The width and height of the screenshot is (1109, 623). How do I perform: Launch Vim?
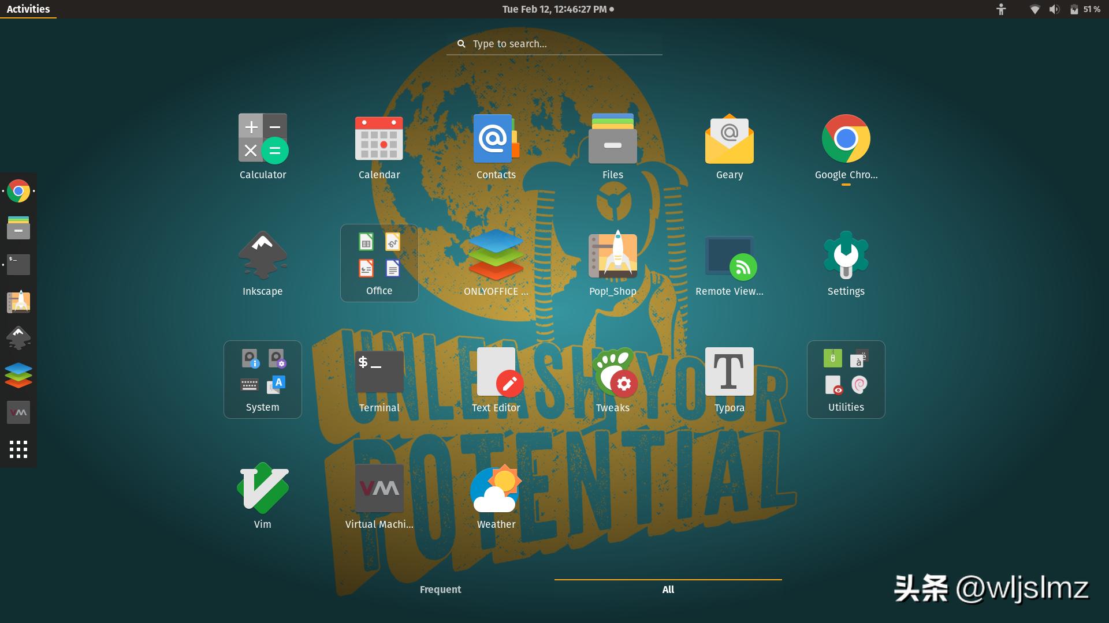pos(263,487)
